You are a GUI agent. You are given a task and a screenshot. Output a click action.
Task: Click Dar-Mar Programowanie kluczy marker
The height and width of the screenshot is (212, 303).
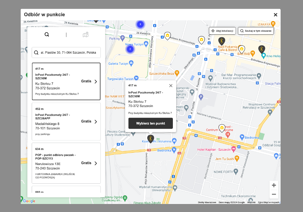pyautogui.click(x=259, y=76)
